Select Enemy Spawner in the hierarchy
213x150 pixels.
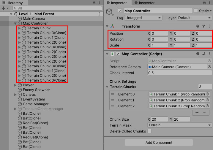36,90
